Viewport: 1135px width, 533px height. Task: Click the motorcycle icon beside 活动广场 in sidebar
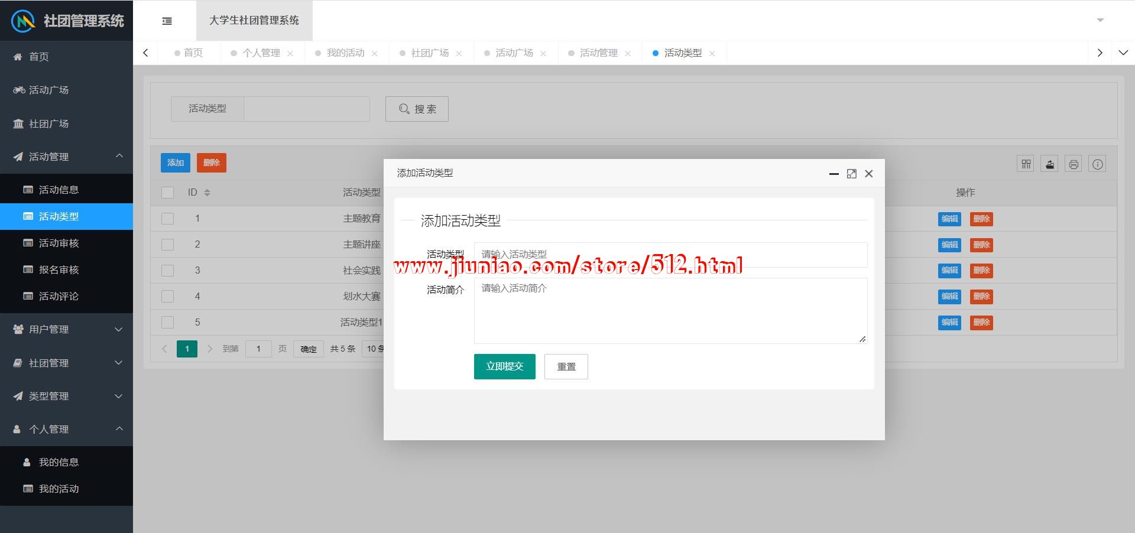point(19,90)
